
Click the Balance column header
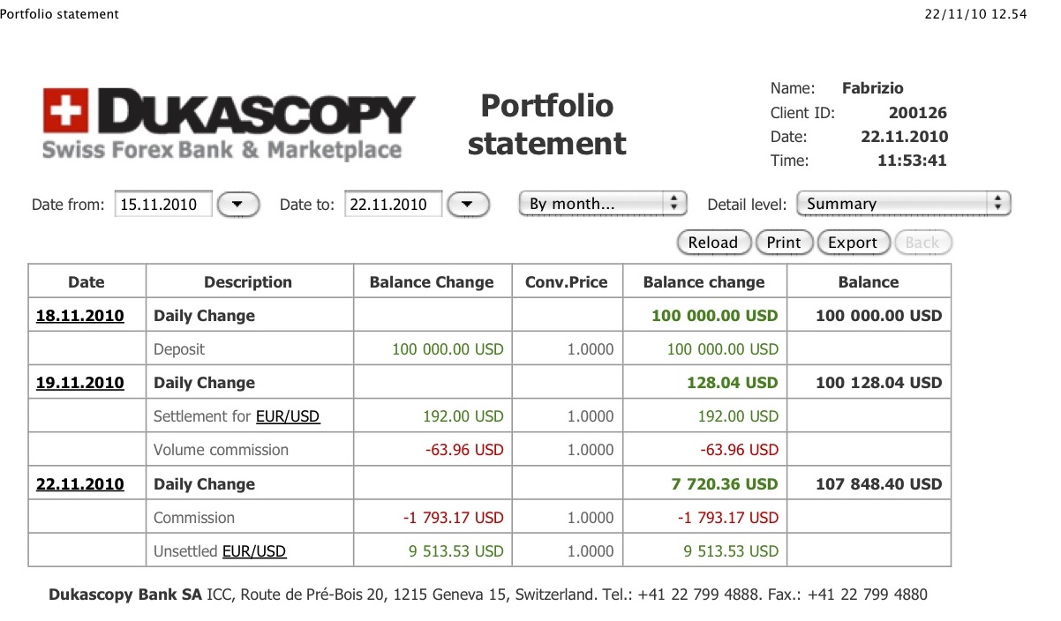[869, 282]
